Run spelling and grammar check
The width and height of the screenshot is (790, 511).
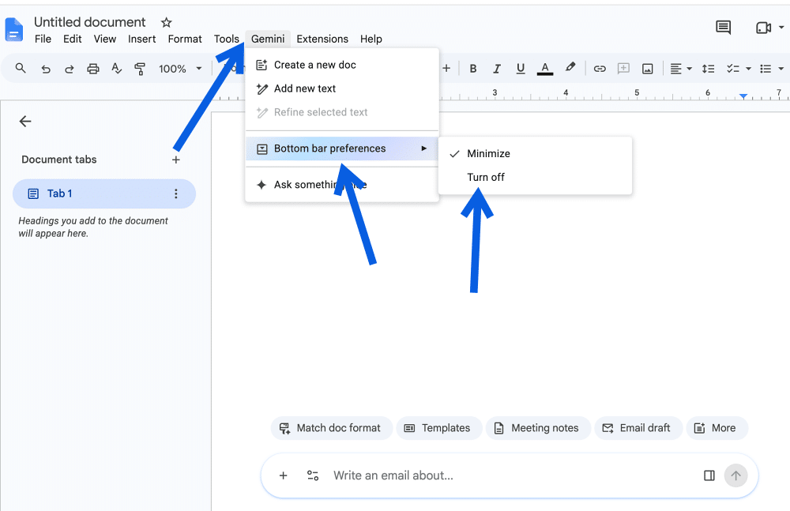coord(116,69)
